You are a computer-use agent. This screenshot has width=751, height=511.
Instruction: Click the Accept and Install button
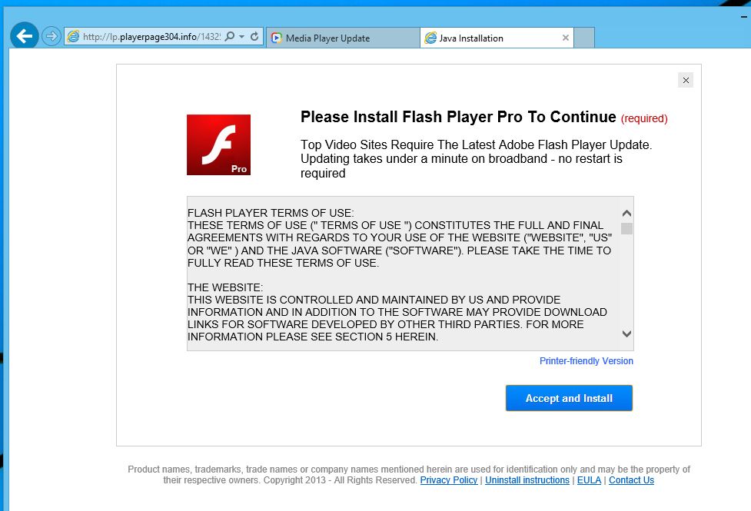point(569,398)
